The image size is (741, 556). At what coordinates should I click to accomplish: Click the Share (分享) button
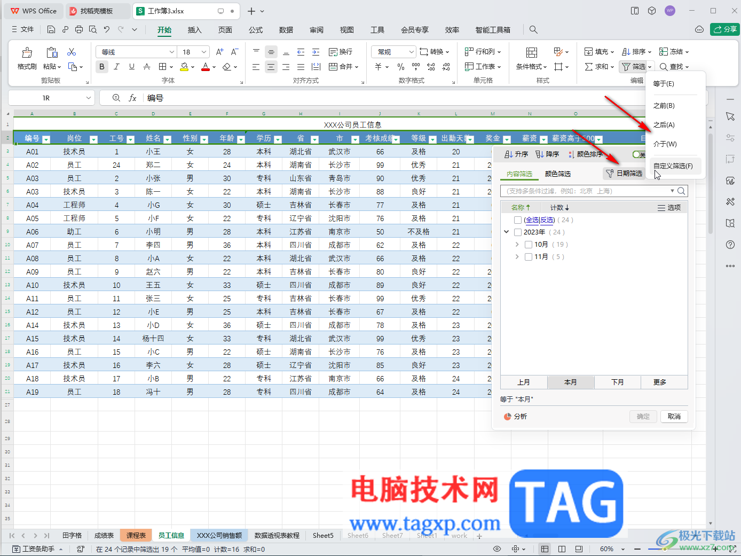[724, 29]
